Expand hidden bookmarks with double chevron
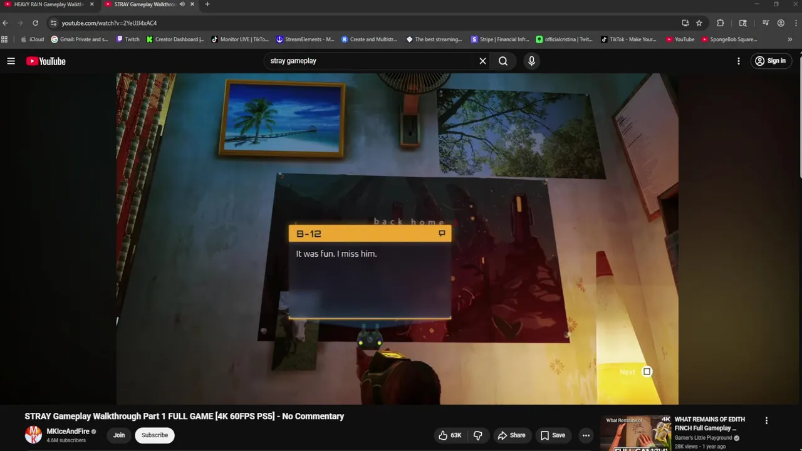 click(x=790, y=39)
